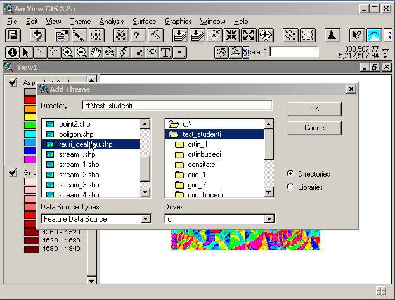Select the Contour tool
This screenshot has width=395, height=300.
tap(221, 53)
